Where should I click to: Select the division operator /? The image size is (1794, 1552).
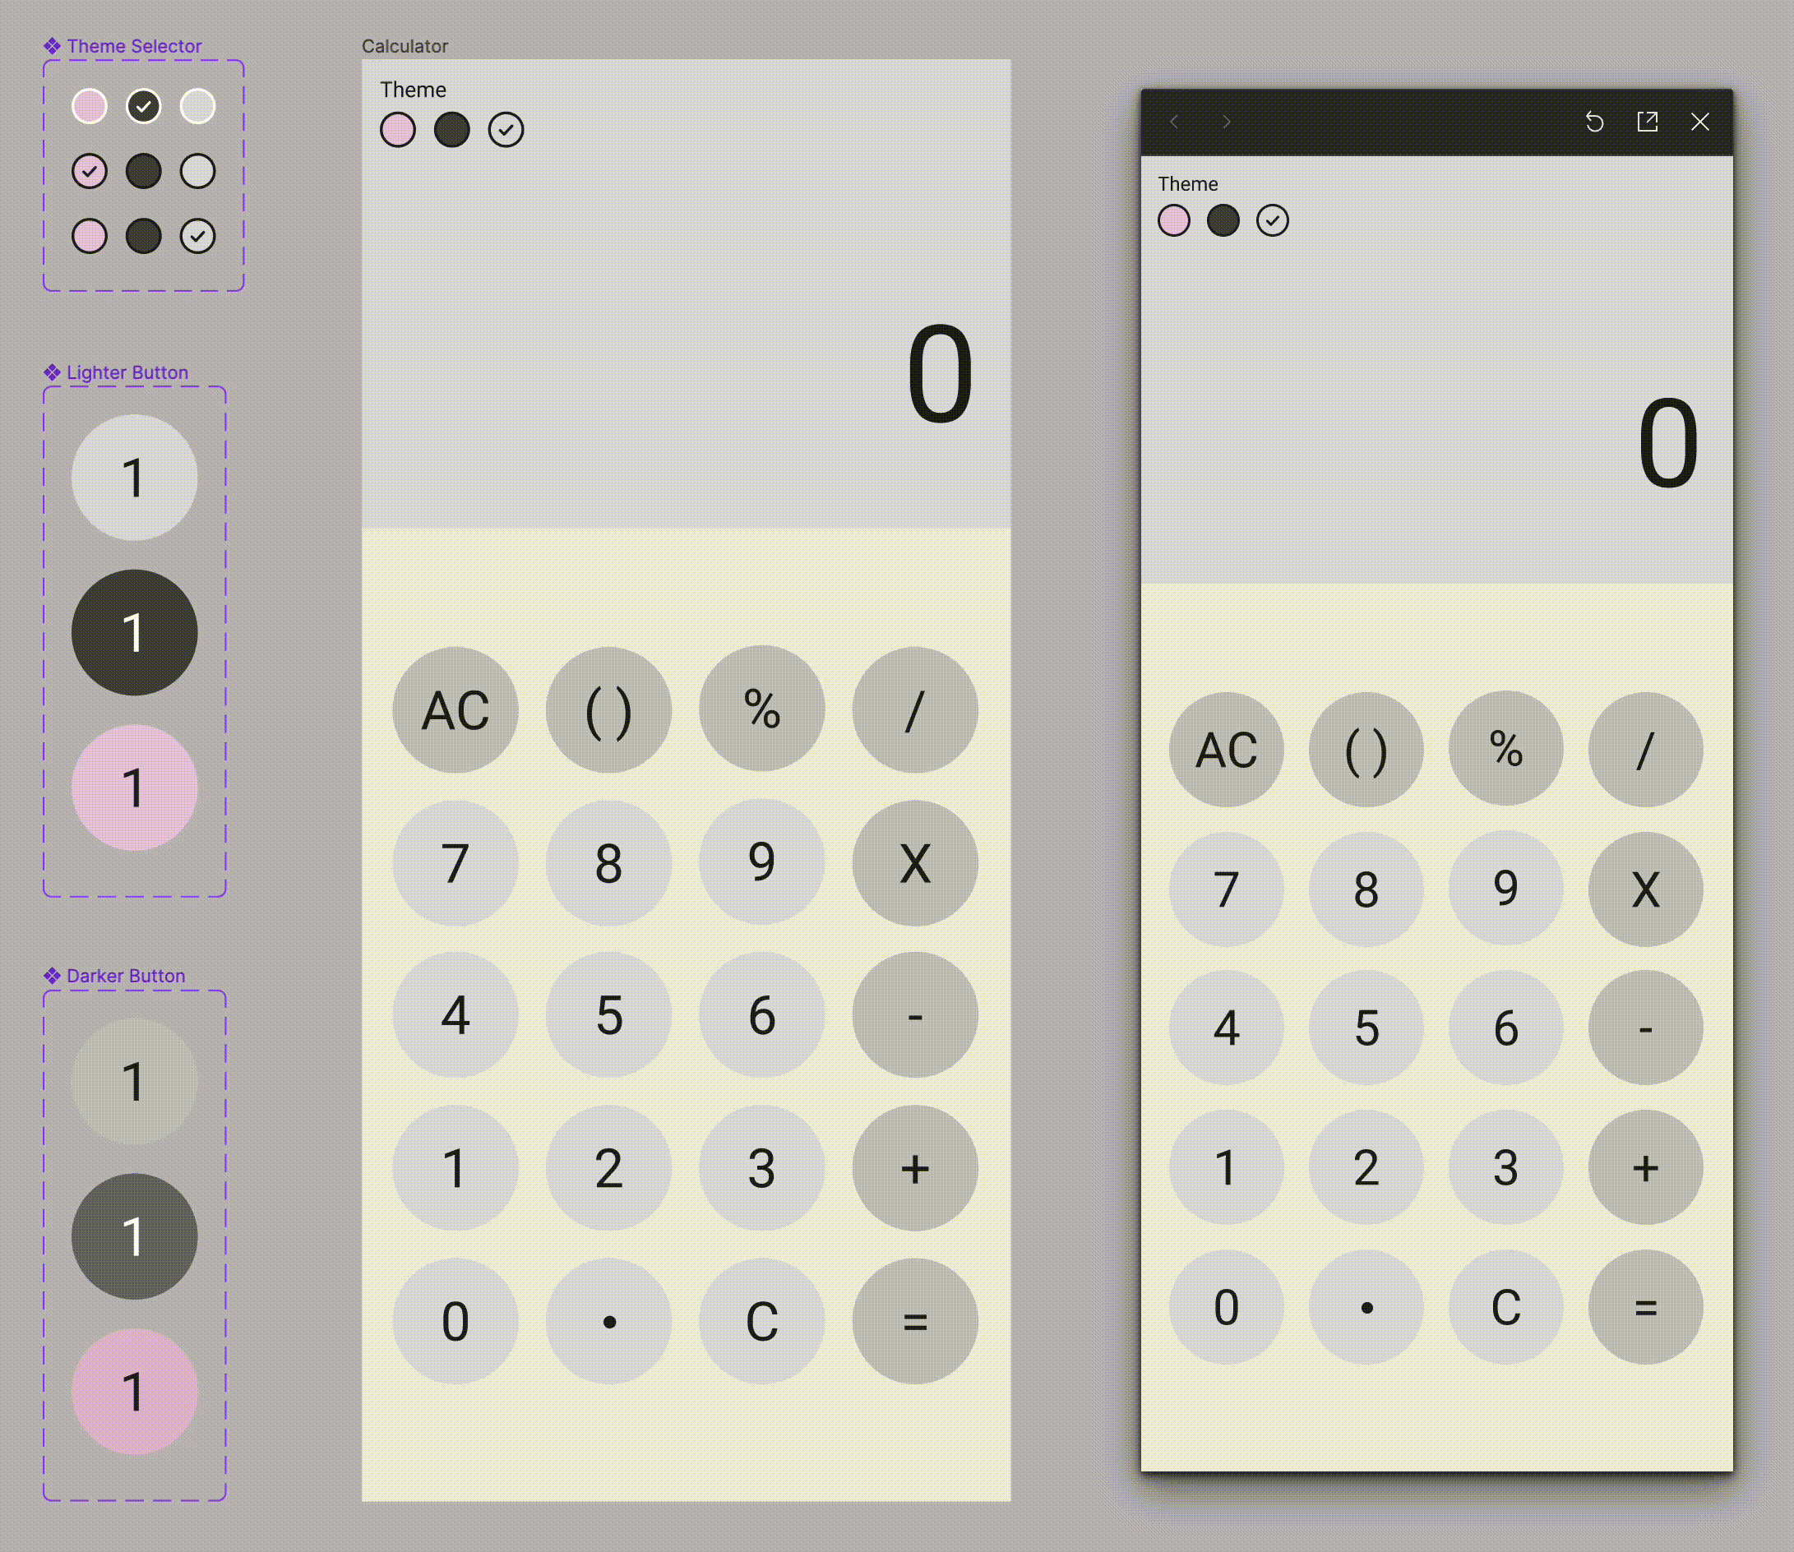click(913, 704)
